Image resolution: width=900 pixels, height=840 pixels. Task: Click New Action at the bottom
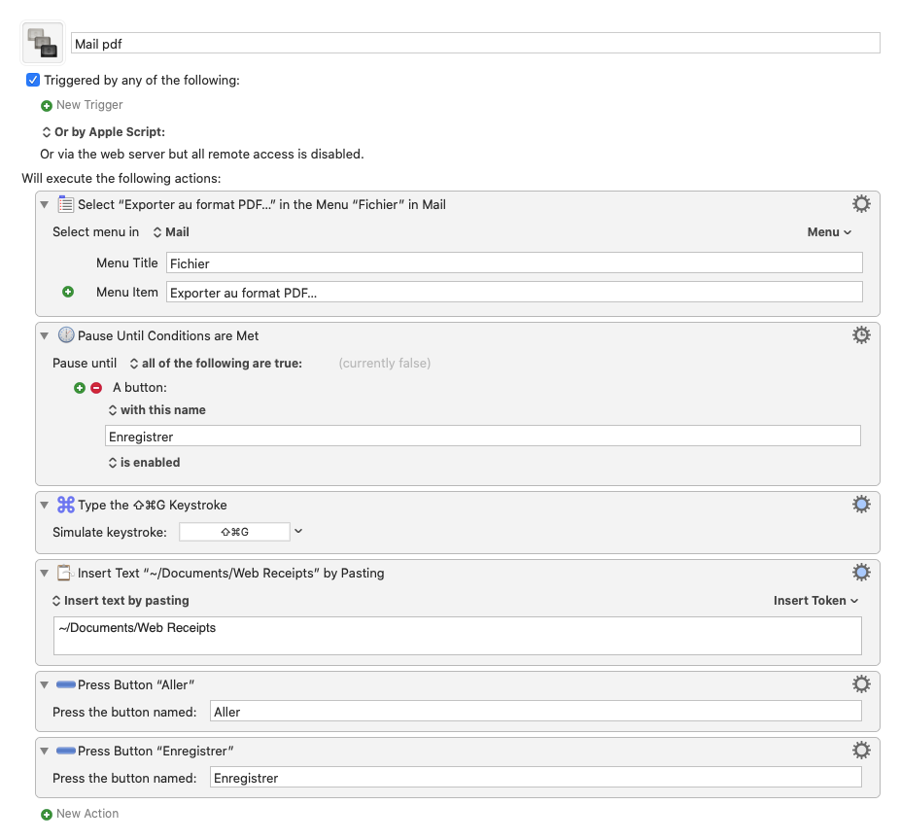(x=80, y=814)
